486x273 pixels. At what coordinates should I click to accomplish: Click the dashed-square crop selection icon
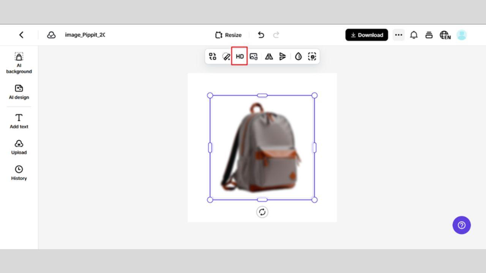pyautogui.click(x=312, y=56)
